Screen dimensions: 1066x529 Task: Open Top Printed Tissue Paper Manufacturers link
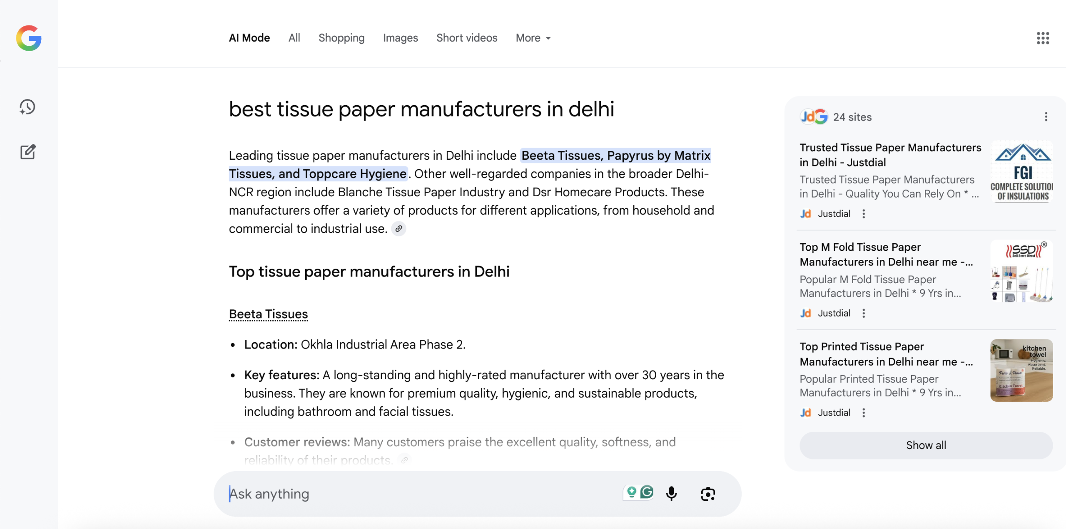[x=886, y=354]
